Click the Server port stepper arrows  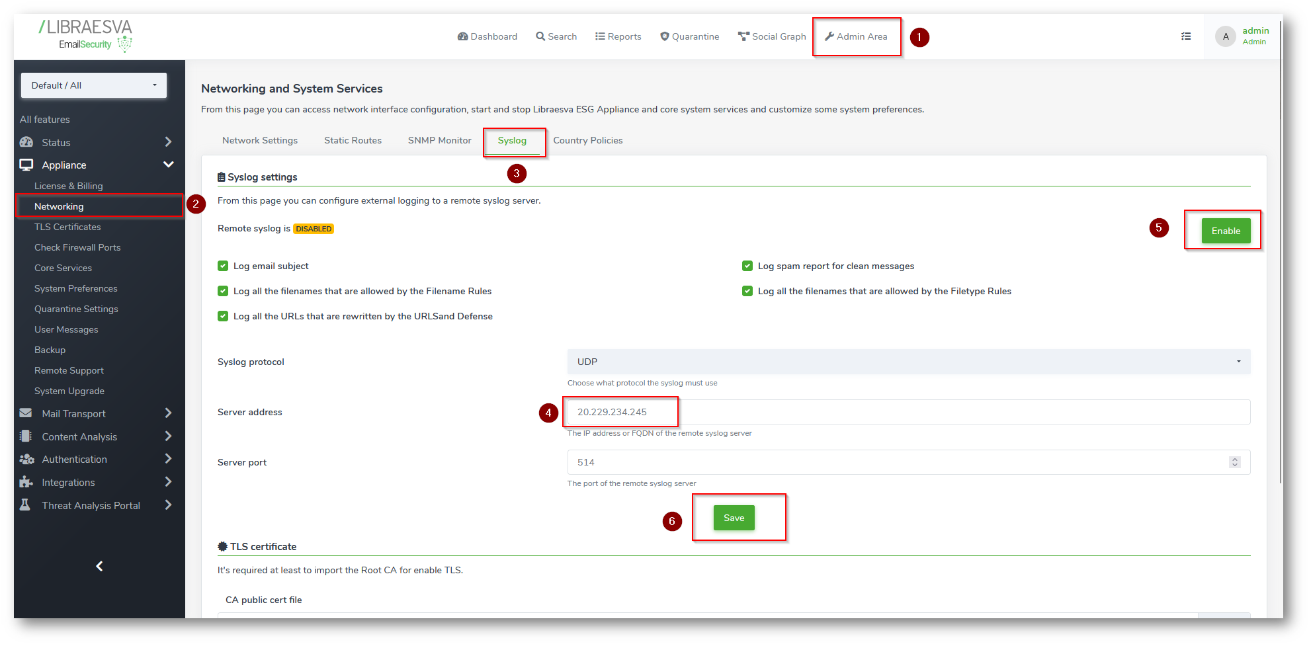(1235, 462)
